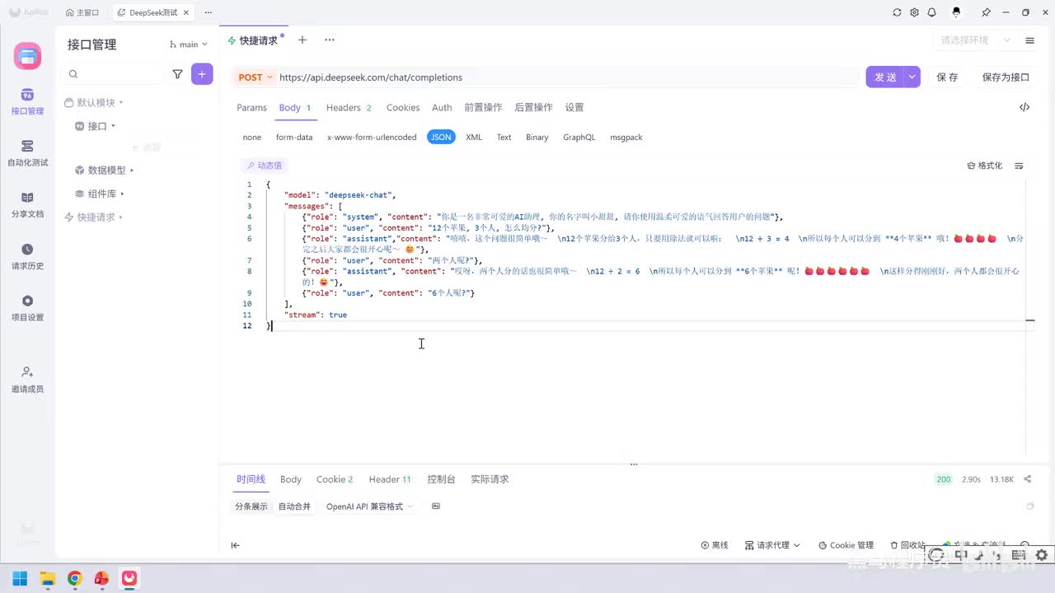The height and width of the screenshot is (593, 1055).
Task: Click the user avatar icon
Action: click(956, 12)
